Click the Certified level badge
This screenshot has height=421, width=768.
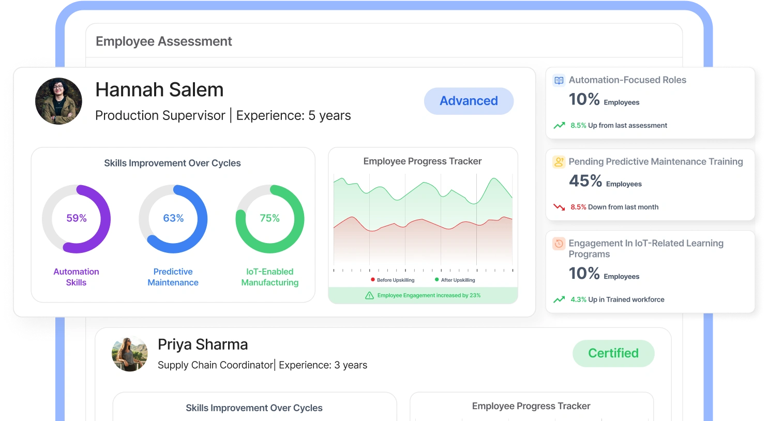pyautogui.click(x=613, y=353)
